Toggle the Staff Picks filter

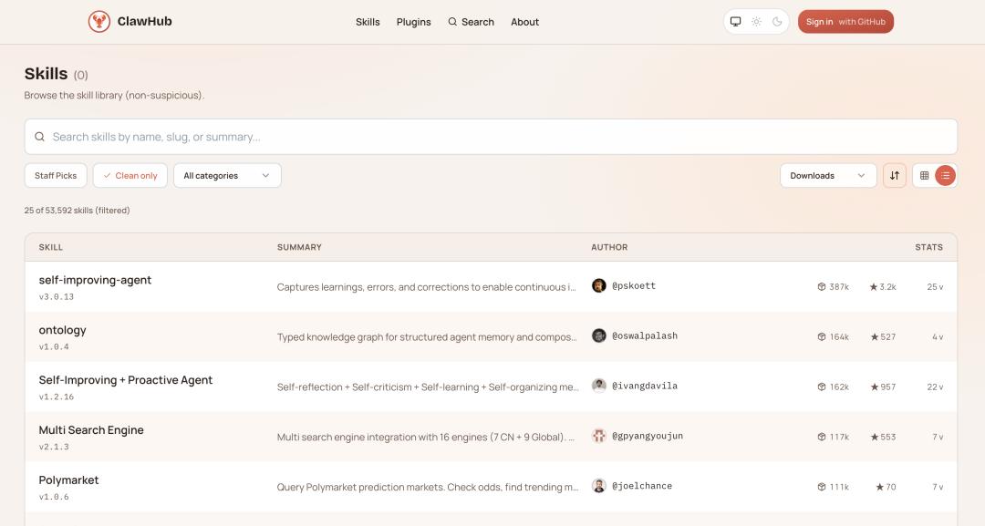click(x=56, y=176)
